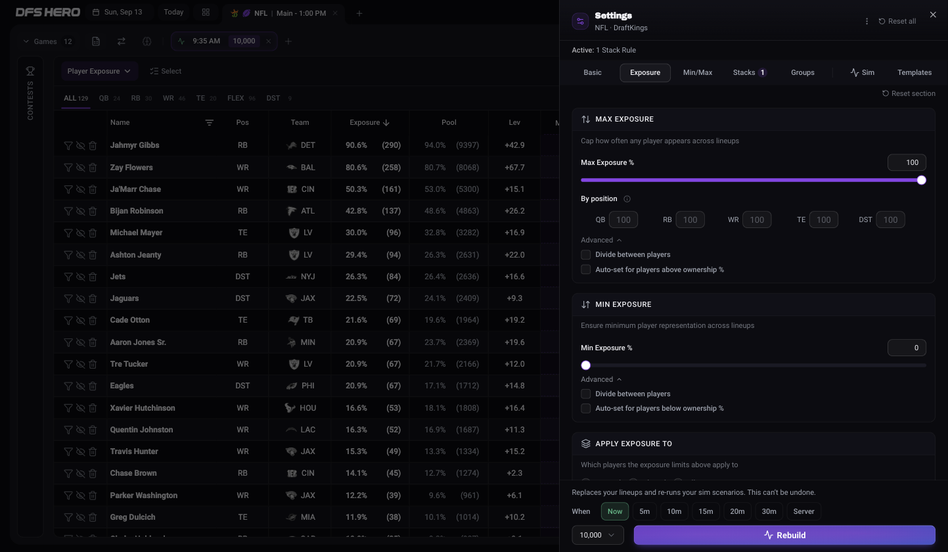Click the trash icon for Michael Mayer
The height and width of the screenshot is (552, 948).
click(93, 233)
